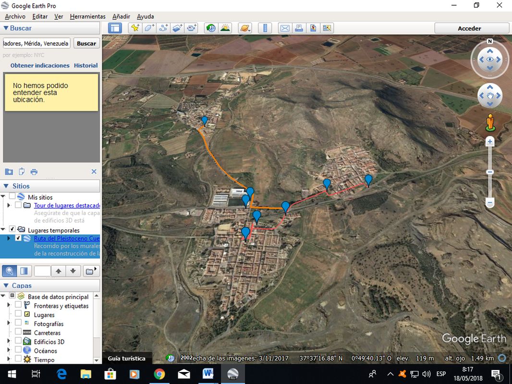
Task: Open the Ver menu
Action: (x=59, y=16)
